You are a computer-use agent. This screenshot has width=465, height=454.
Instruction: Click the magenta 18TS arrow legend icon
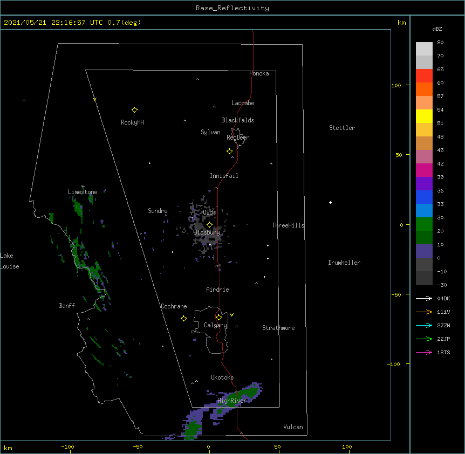[424, 352]
